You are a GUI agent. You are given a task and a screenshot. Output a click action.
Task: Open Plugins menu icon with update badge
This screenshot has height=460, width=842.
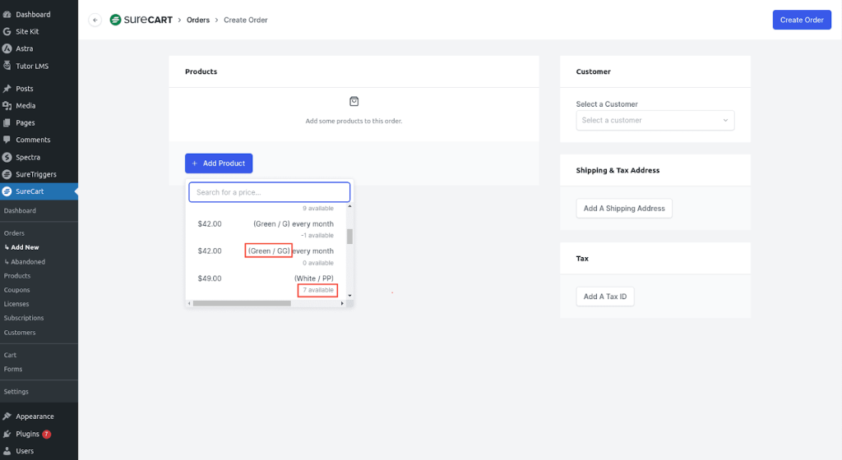(7, 434)
